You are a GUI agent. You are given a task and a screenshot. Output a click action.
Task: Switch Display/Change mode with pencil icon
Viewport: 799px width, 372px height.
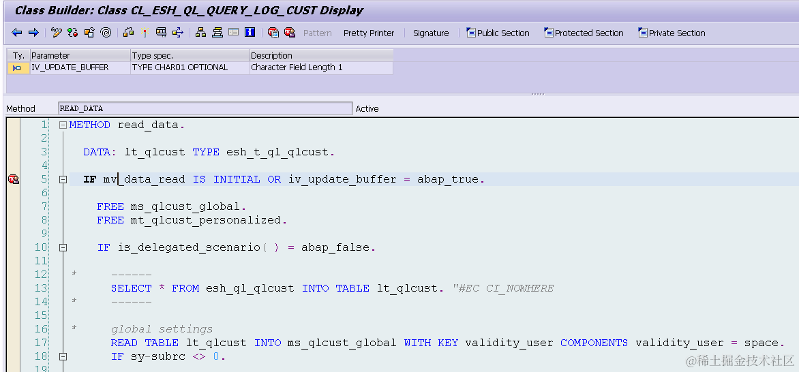click(x=57, y=33)
